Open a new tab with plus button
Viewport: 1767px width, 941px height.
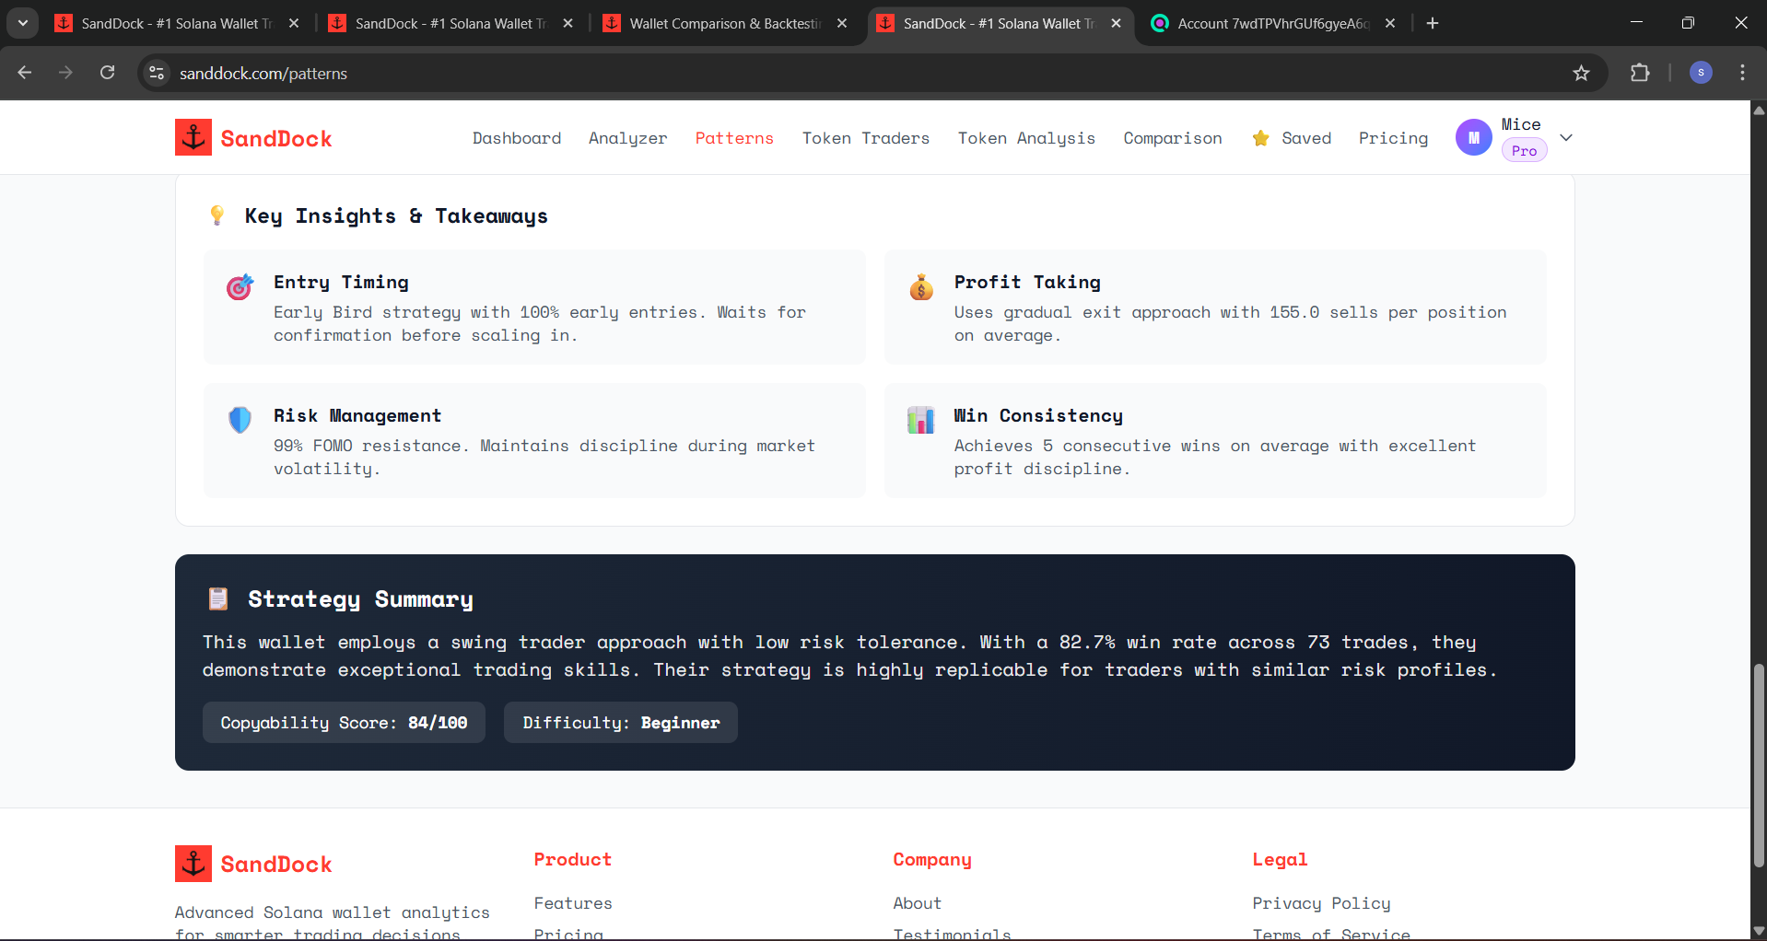[1433, 23]
